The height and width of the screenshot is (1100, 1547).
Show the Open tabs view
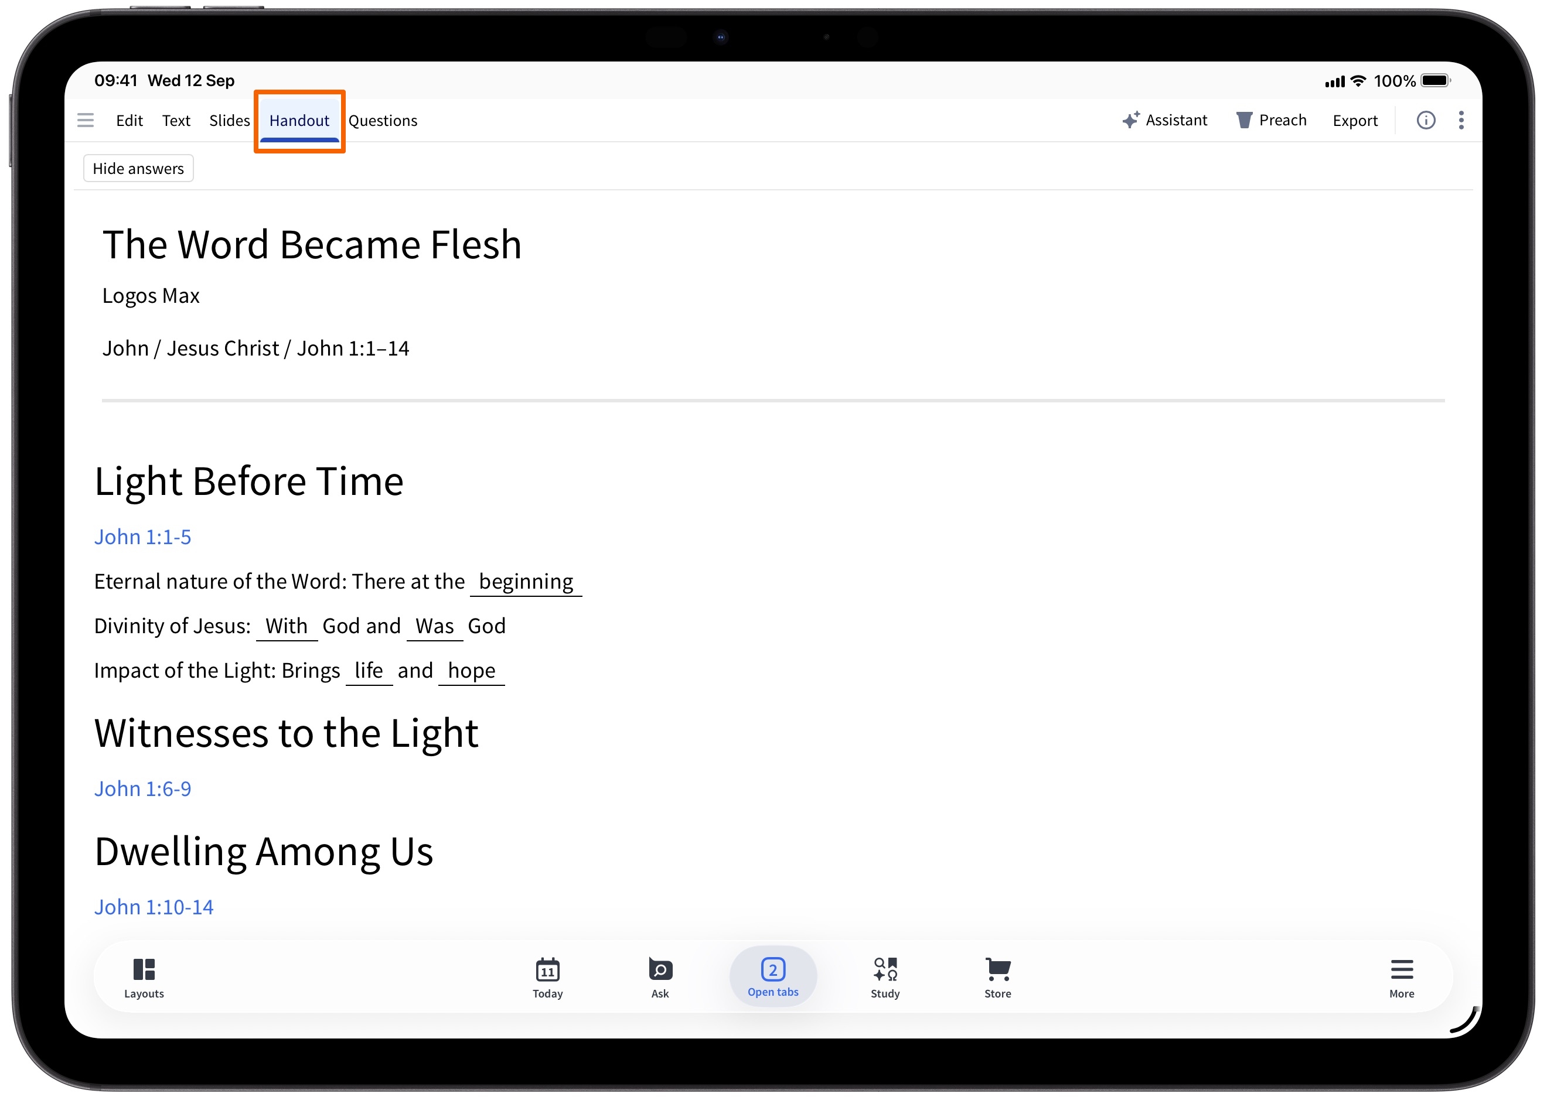point(773,976)
